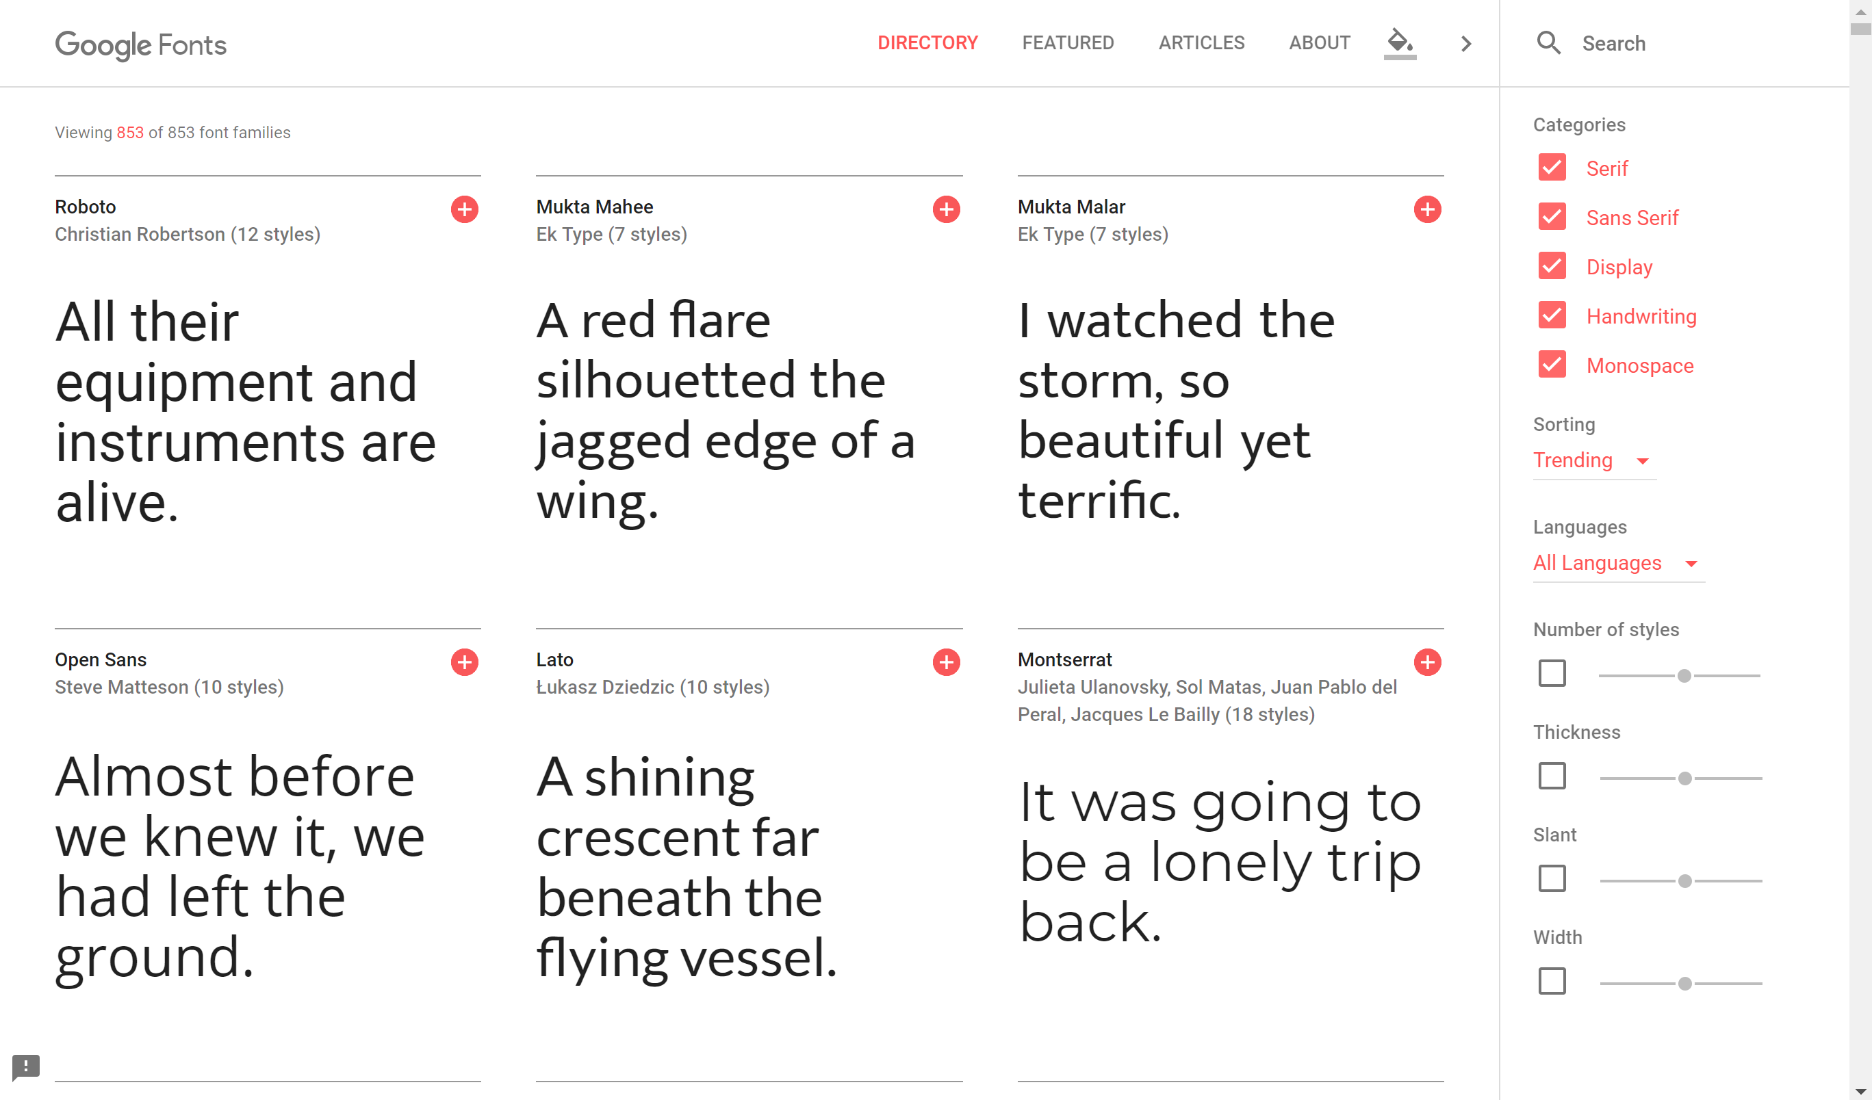Click the Google Fonts logo link
The height and width of the screenshot is (1100, 1872).
point(141,44)
